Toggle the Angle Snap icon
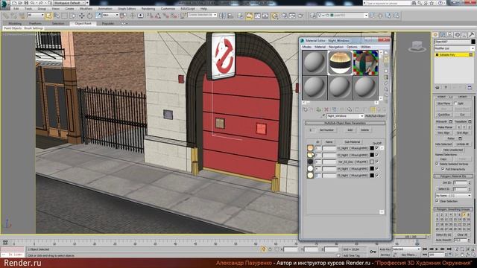Viewport: 477px width, 268px height. pos(158,16)
